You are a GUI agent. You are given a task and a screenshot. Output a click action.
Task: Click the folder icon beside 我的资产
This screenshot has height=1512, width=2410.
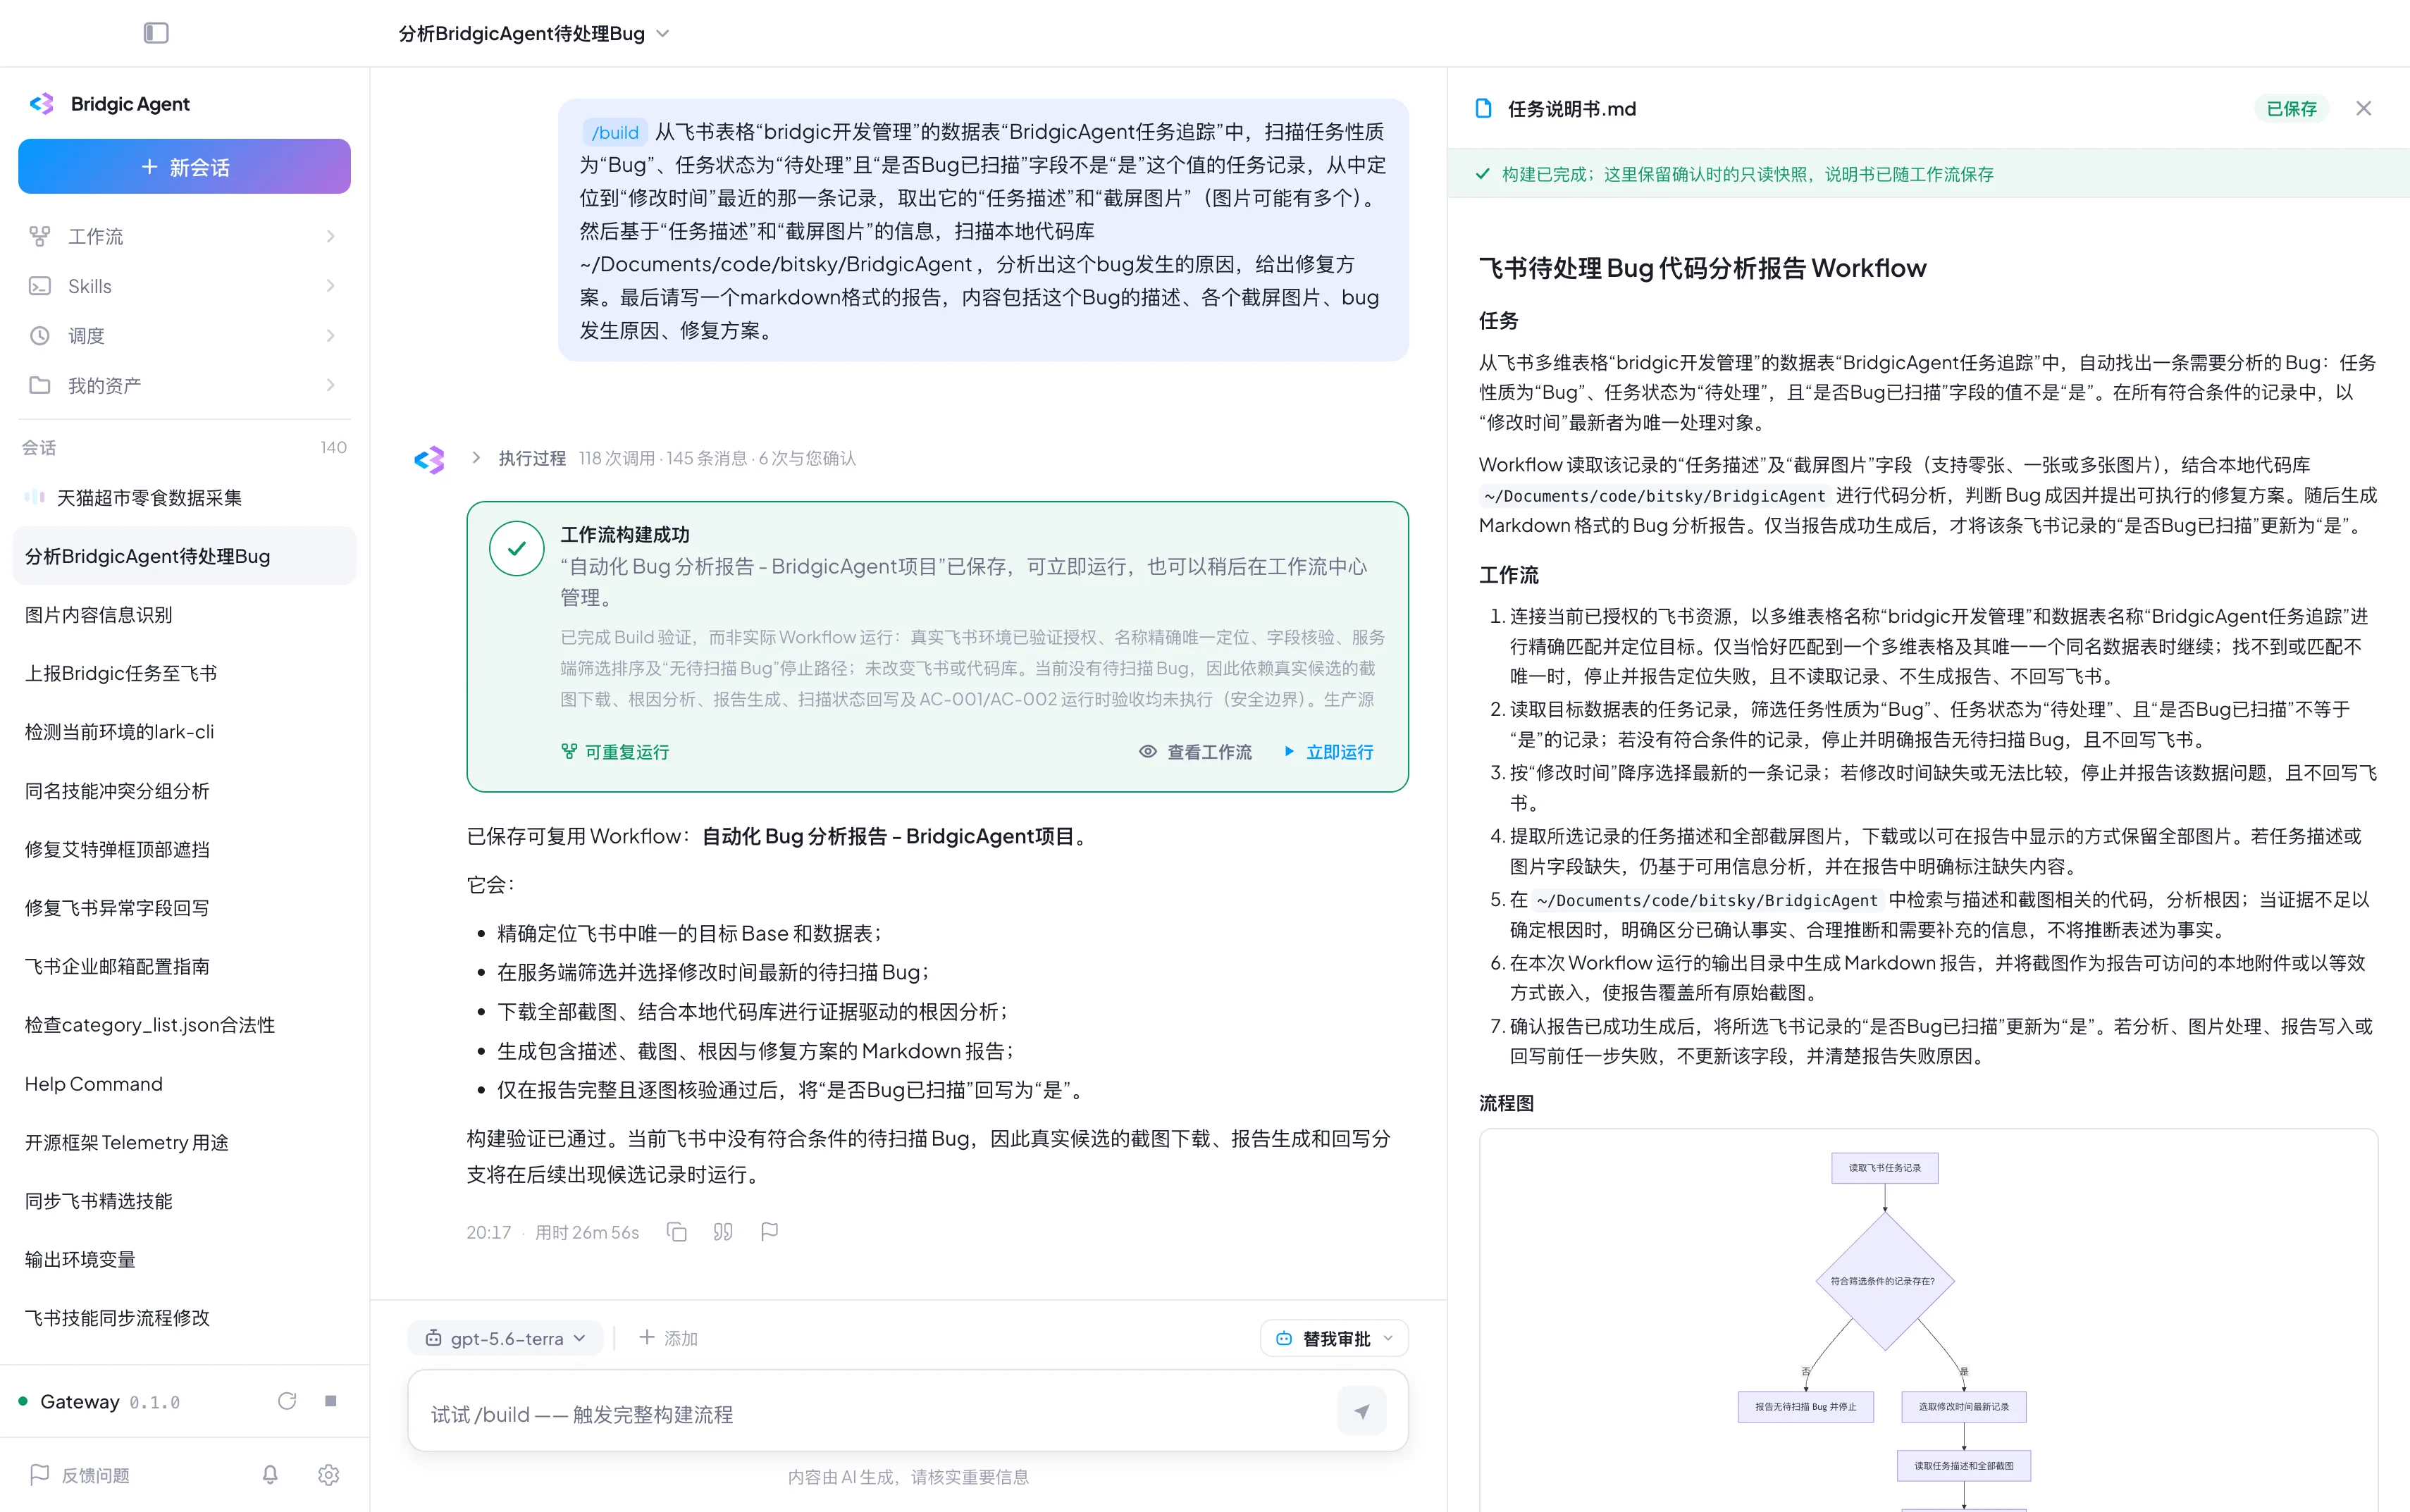39,385
